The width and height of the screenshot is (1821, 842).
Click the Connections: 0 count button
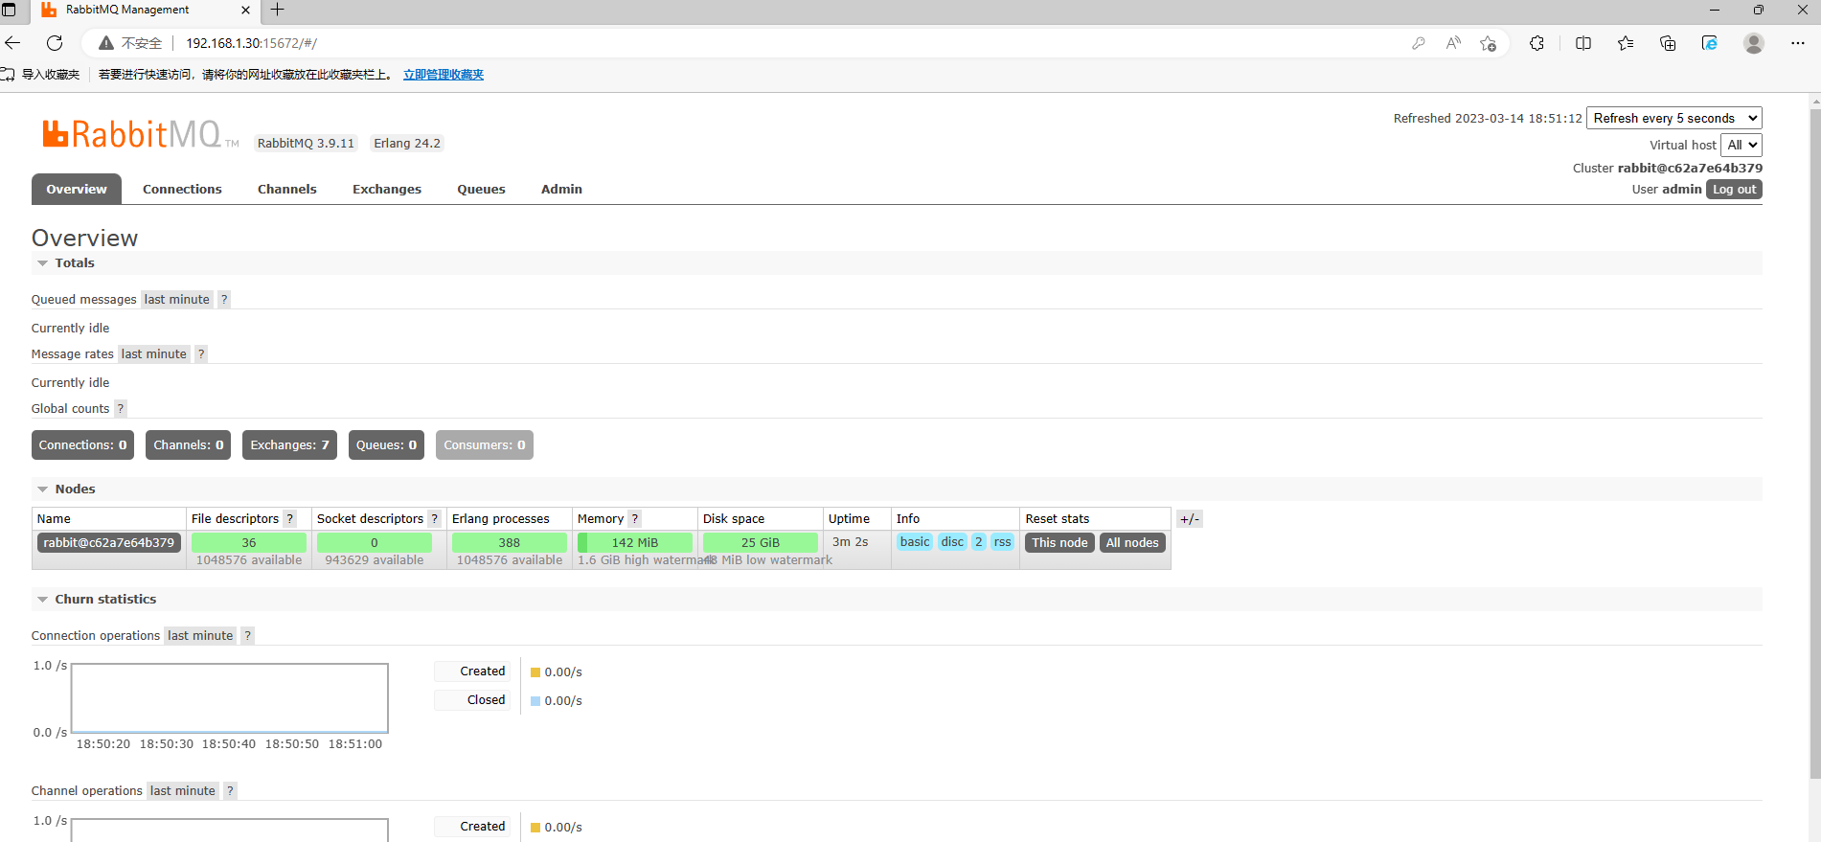coord(82,445)
